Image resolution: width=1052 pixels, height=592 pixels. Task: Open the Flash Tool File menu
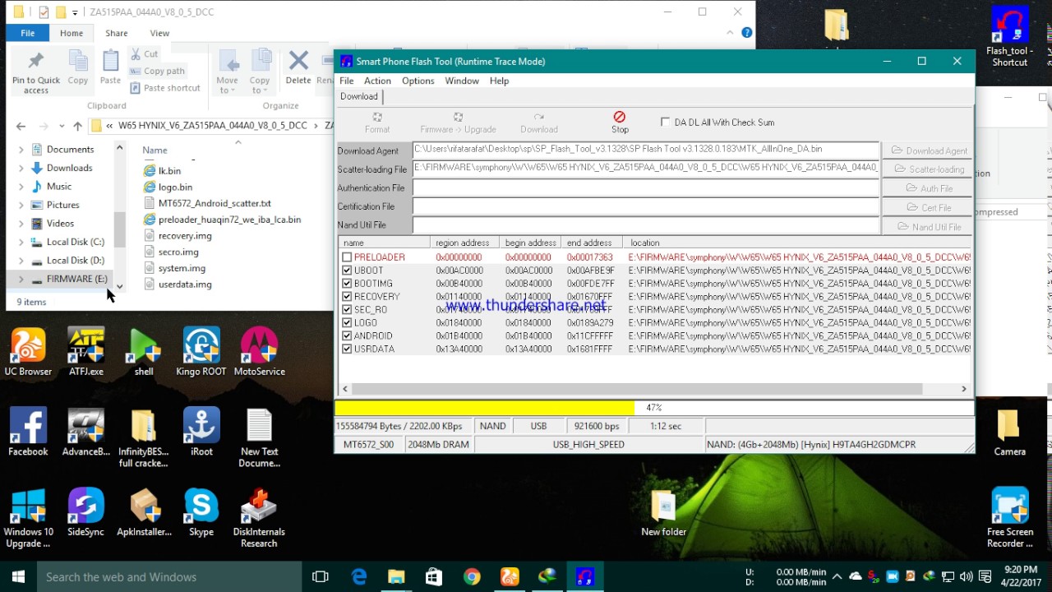click(347, 81)
